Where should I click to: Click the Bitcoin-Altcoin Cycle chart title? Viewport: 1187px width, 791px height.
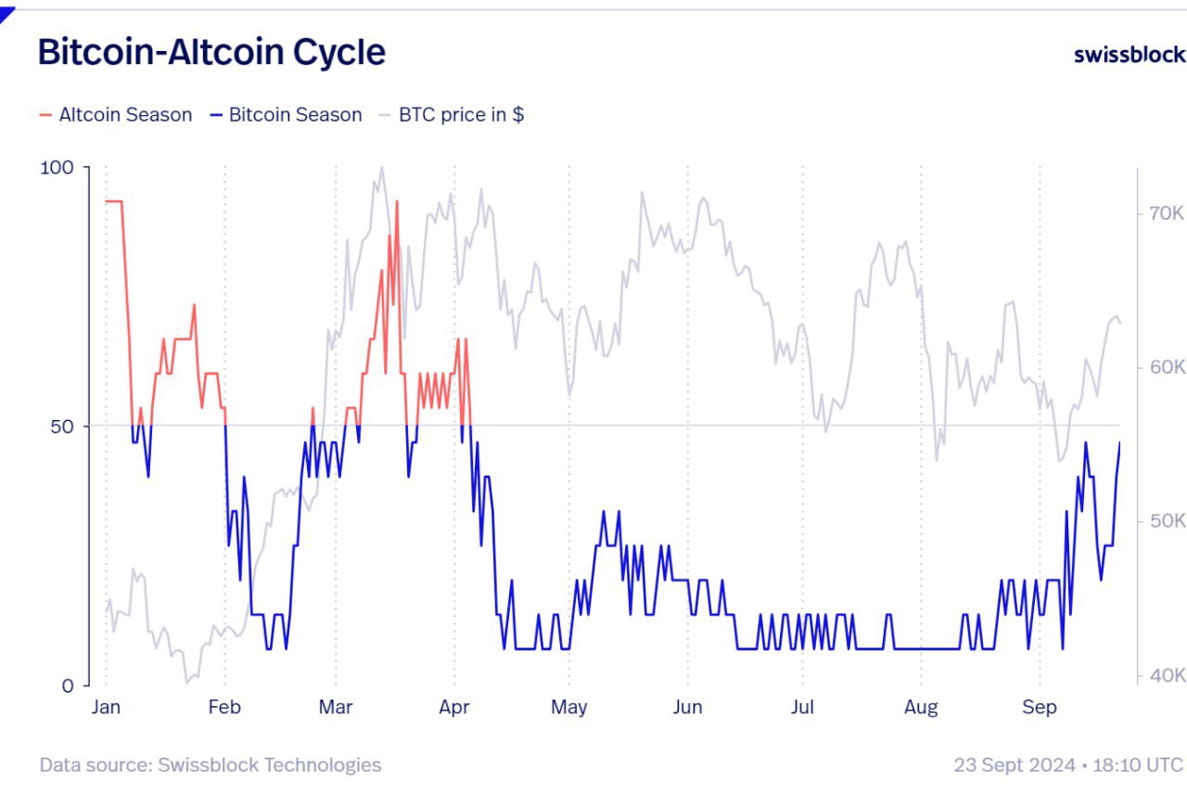pos(211,52)
